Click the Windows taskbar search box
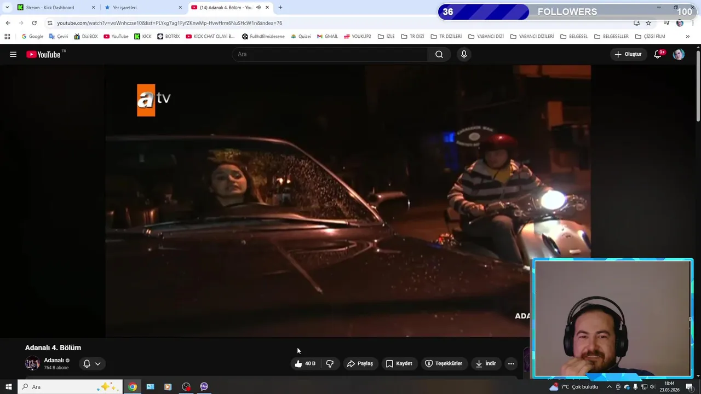This screenshot has height=394, width=701. coord(70,387)
